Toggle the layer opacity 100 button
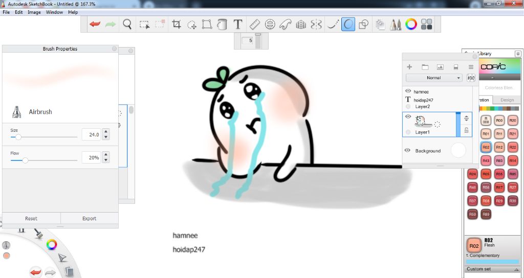This screenshot has width=524, height=278. point(471,78)
